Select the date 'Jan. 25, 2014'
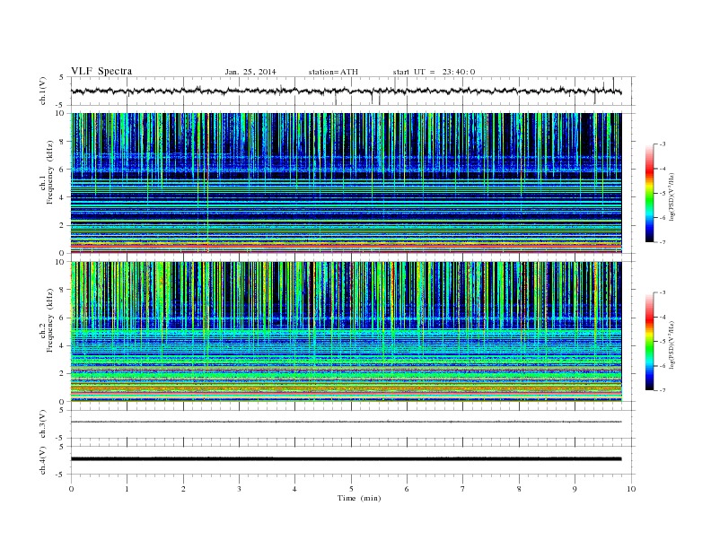Image resolution: width=711 pixels, height=549 pixels. [250, 72]
